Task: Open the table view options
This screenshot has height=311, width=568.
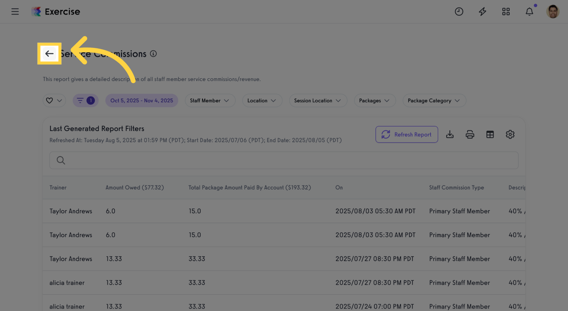Action: pos(490,134)
